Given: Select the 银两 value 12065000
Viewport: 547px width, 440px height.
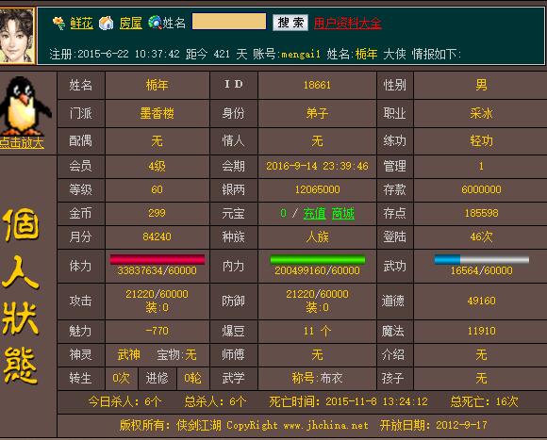Looking at the screenshot, I should tap(317, 189).
